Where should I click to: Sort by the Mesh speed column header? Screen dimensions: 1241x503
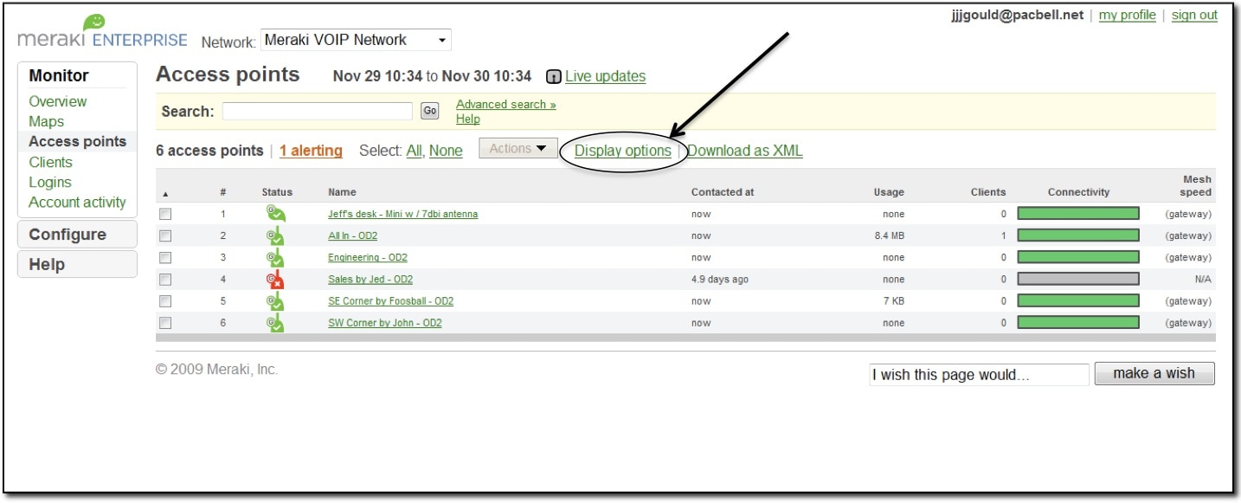point(1197,186)
